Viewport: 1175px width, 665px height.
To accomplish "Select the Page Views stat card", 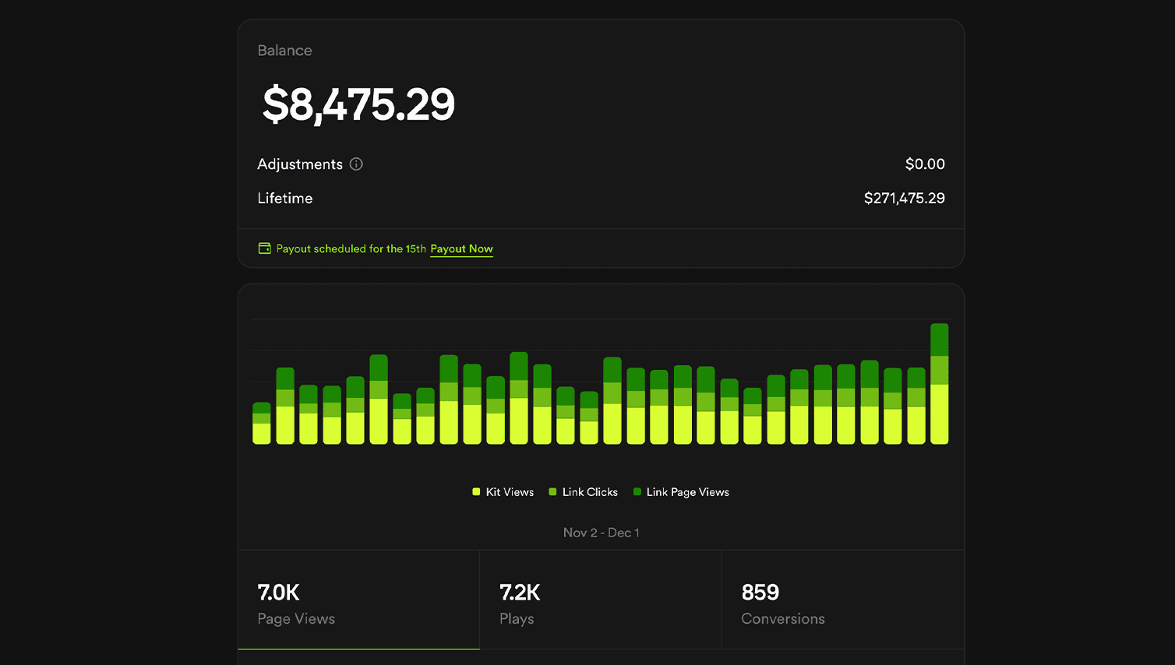I will [358, 600].
